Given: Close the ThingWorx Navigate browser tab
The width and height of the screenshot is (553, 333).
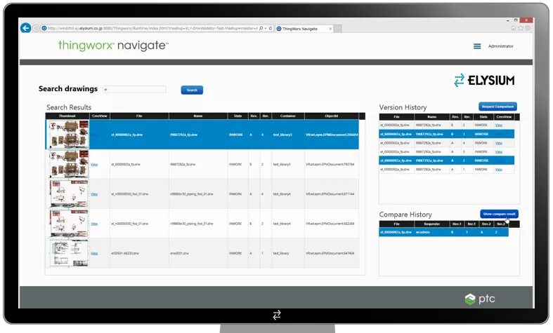Looking at the screenshot, I should coord(330,29).
